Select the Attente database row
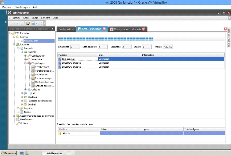Image resolution: width=231 pixels, height=156 pixels. click(x=142, y=133)
